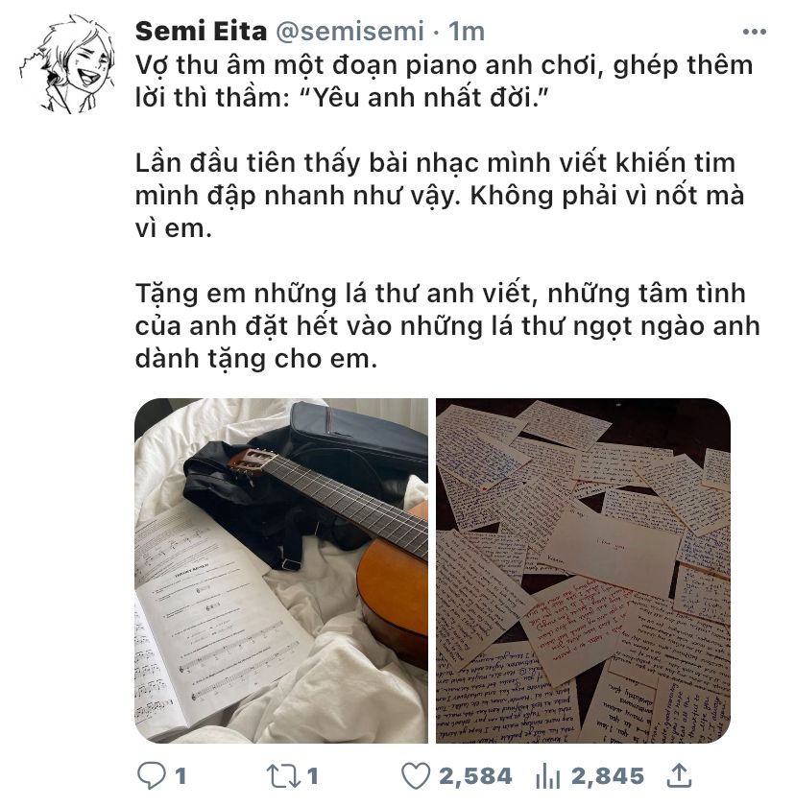Image resolution: width=795 pixels, height=806 pixels.
Task: Click the share upload arrow icon
Action: [x=679, y=775]
